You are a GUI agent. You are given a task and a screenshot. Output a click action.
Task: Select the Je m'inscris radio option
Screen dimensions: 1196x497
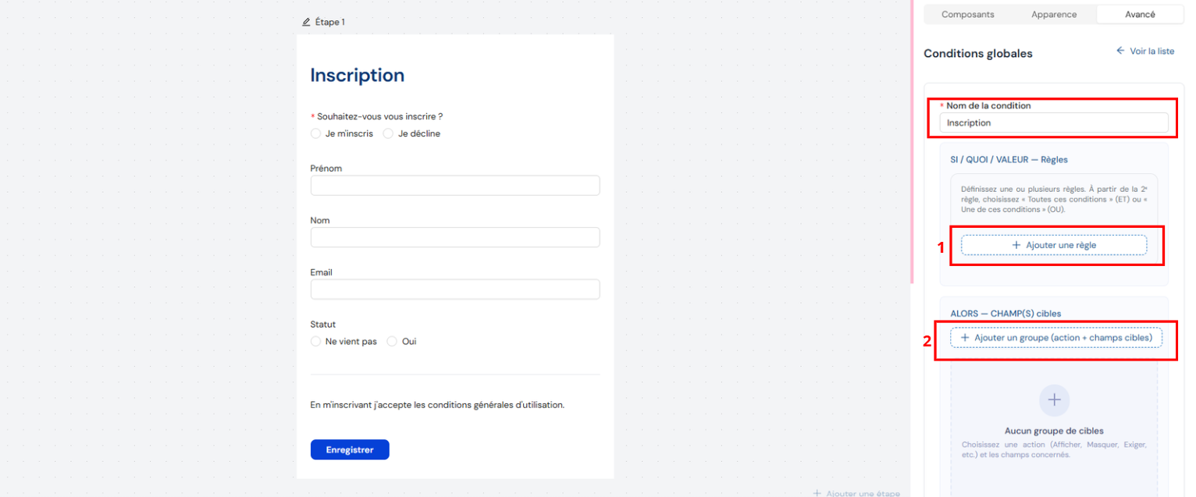point(315,133)
